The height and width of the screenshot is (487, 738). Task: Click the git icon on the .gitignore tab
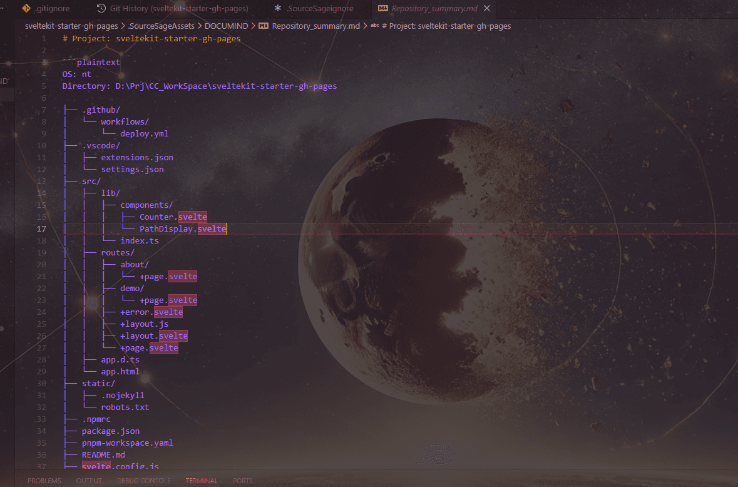[26, 9]
